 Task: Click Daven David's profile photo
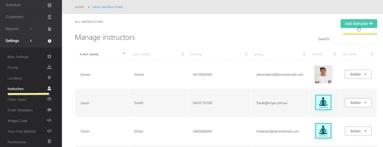323,74
